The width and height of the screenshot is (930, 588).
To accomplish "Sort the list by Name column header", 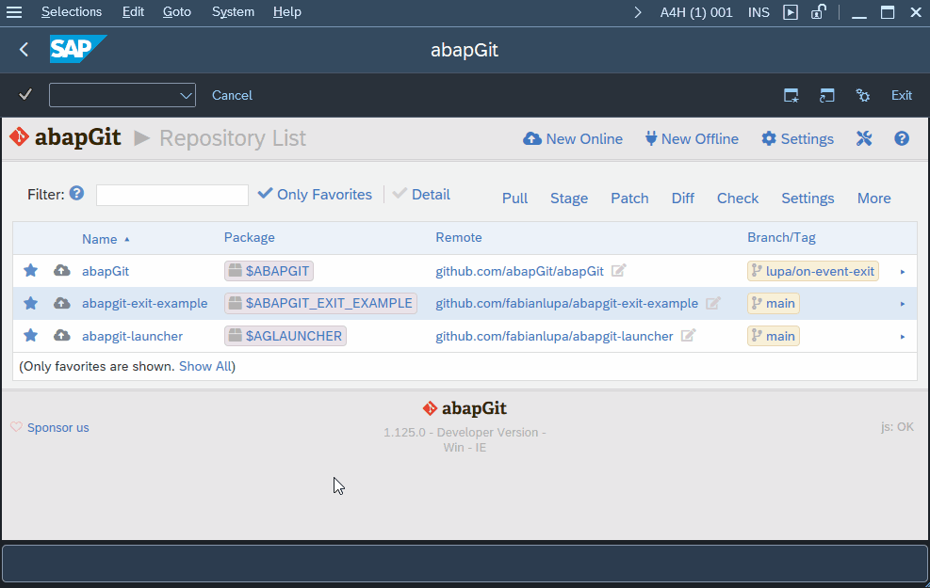I will (100, 239).
